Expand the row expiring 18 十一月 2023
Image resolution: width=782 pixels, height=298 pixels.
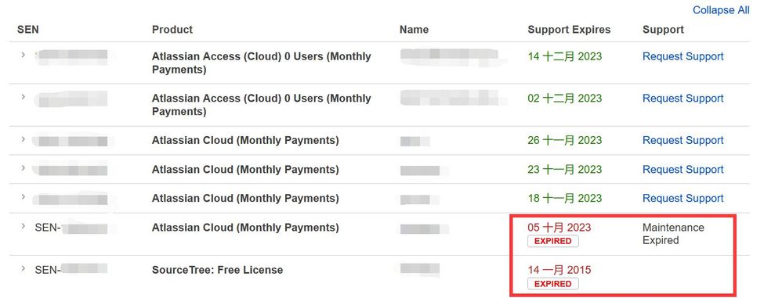[23, 196]
